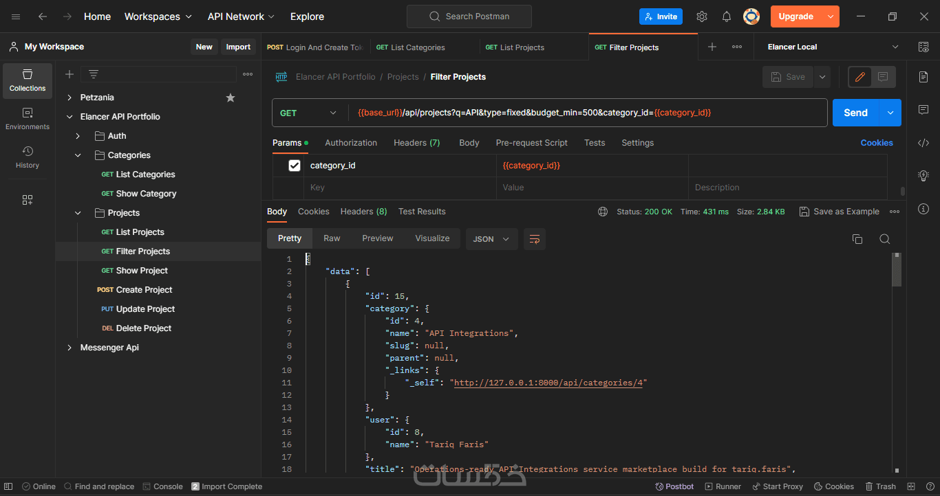This screenshot has width=940, height=496.
Task: Open the Environments sidebar panel
Action: point(28,119)
